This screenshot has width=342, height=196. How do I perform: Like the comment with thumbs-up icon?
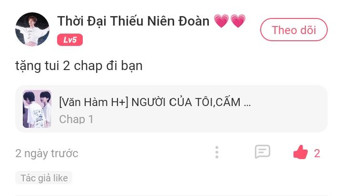pyautogui.click(x=300, y=152)
